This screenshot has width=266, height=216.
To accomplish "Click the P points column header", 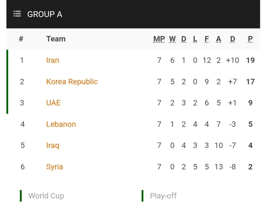I will coord(250,39).
